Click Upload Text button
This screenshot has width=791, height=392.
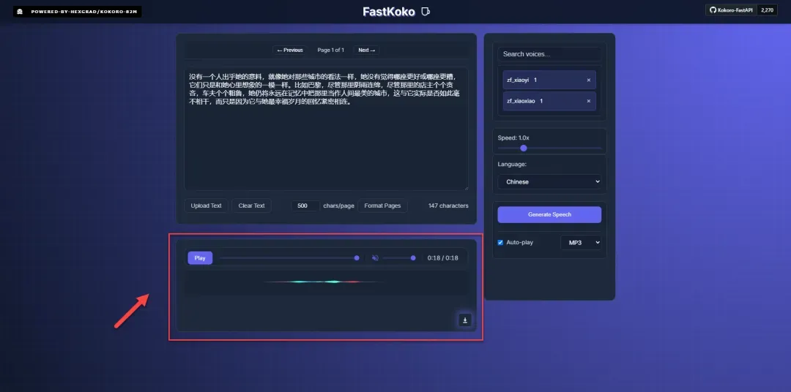click(206, 206)
